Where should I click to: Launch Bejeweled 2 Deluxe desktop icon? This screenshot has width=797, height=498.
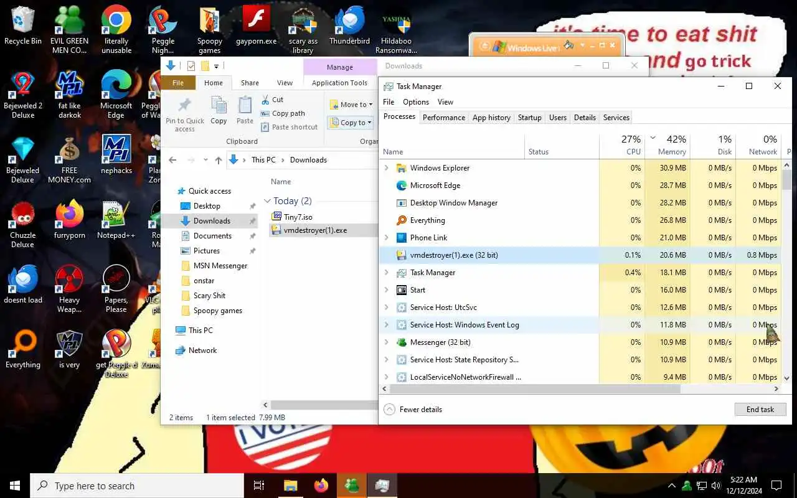[x=23, y=95]
